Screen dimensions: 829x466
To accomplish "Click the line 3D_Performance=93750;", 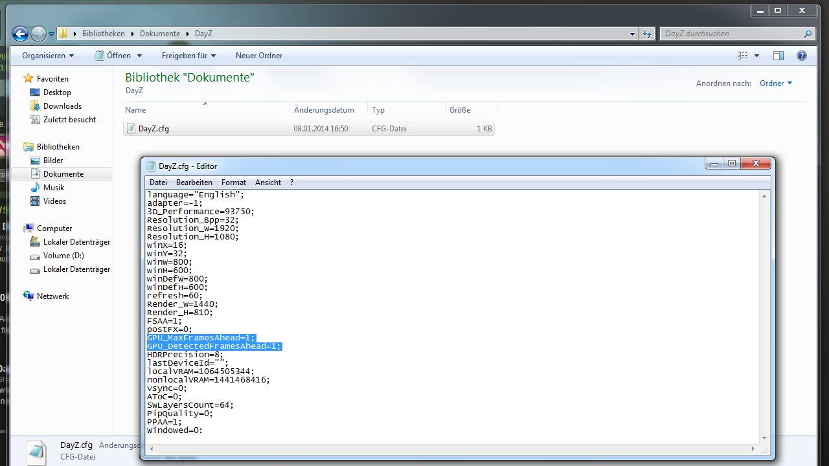I will point(201,212).
